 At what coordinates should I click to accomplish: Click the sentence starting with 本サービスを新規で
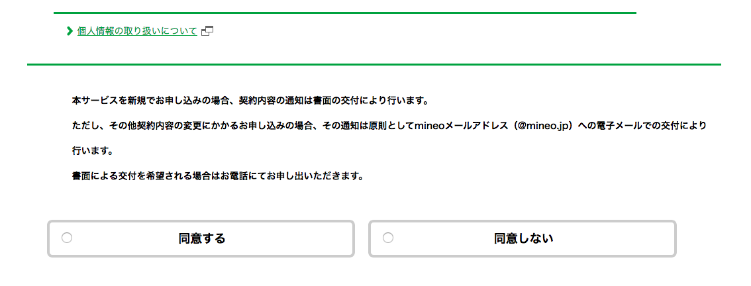pyautogui.click(x=249, y=101)
